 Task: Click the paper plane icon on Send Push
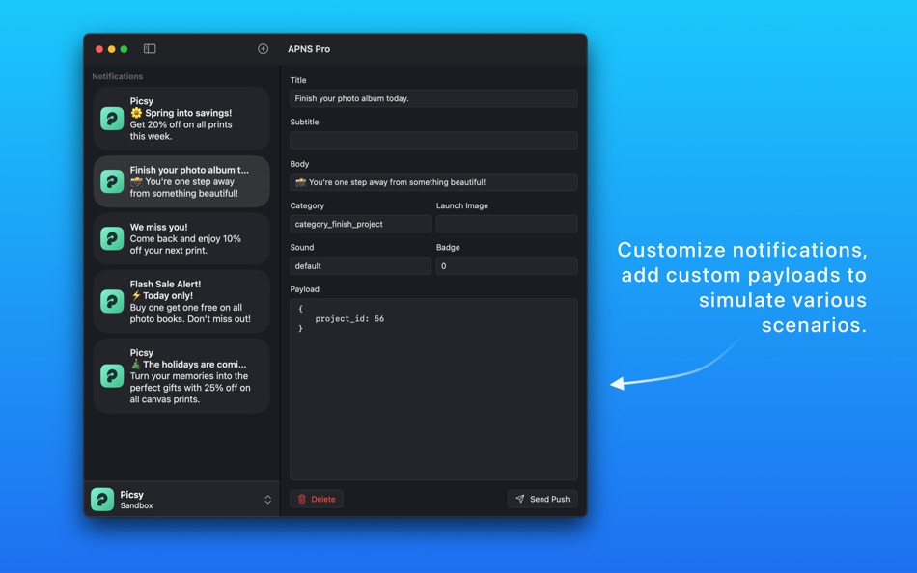click(x=521, y=499)
